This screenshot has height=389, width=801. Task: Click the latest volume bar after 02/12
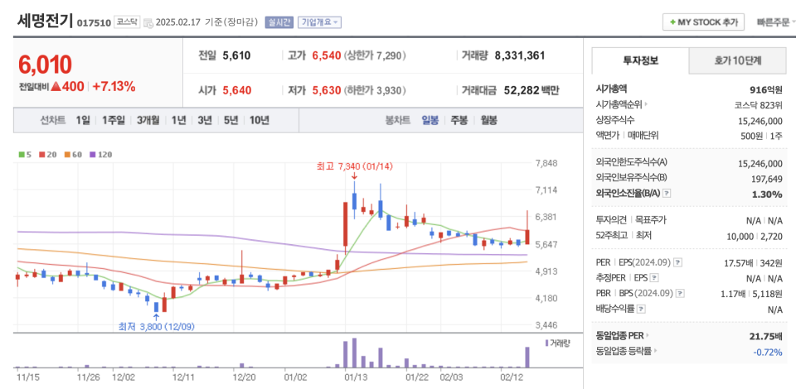527,358
